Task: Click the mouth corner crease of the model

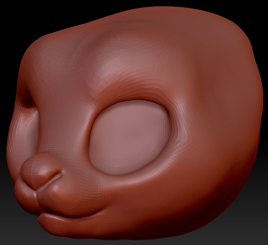Action: (100, 212)
